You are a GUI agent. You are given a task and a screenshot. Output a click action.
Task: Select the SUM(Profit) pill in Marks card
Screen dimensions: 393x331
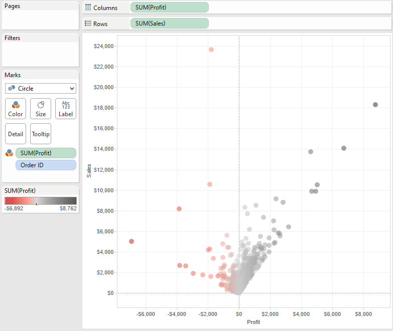click(x=46, y=153)
